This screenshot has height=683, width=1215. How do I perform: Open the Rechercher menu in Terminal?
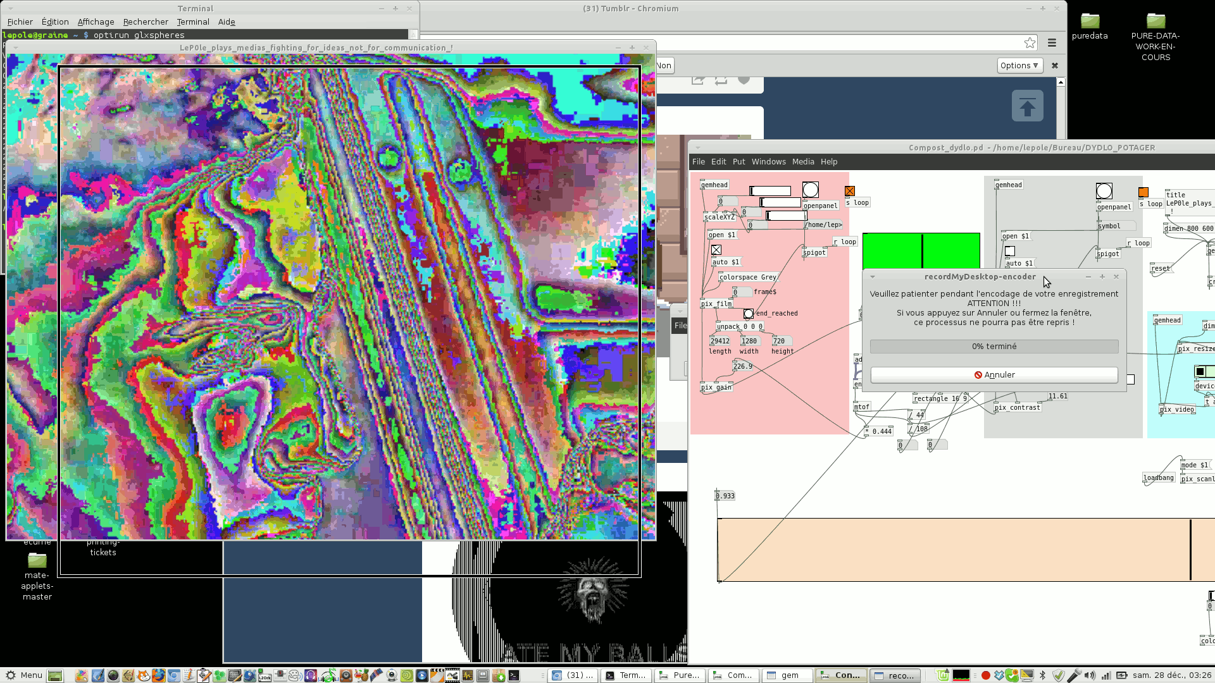coord(146,22)
